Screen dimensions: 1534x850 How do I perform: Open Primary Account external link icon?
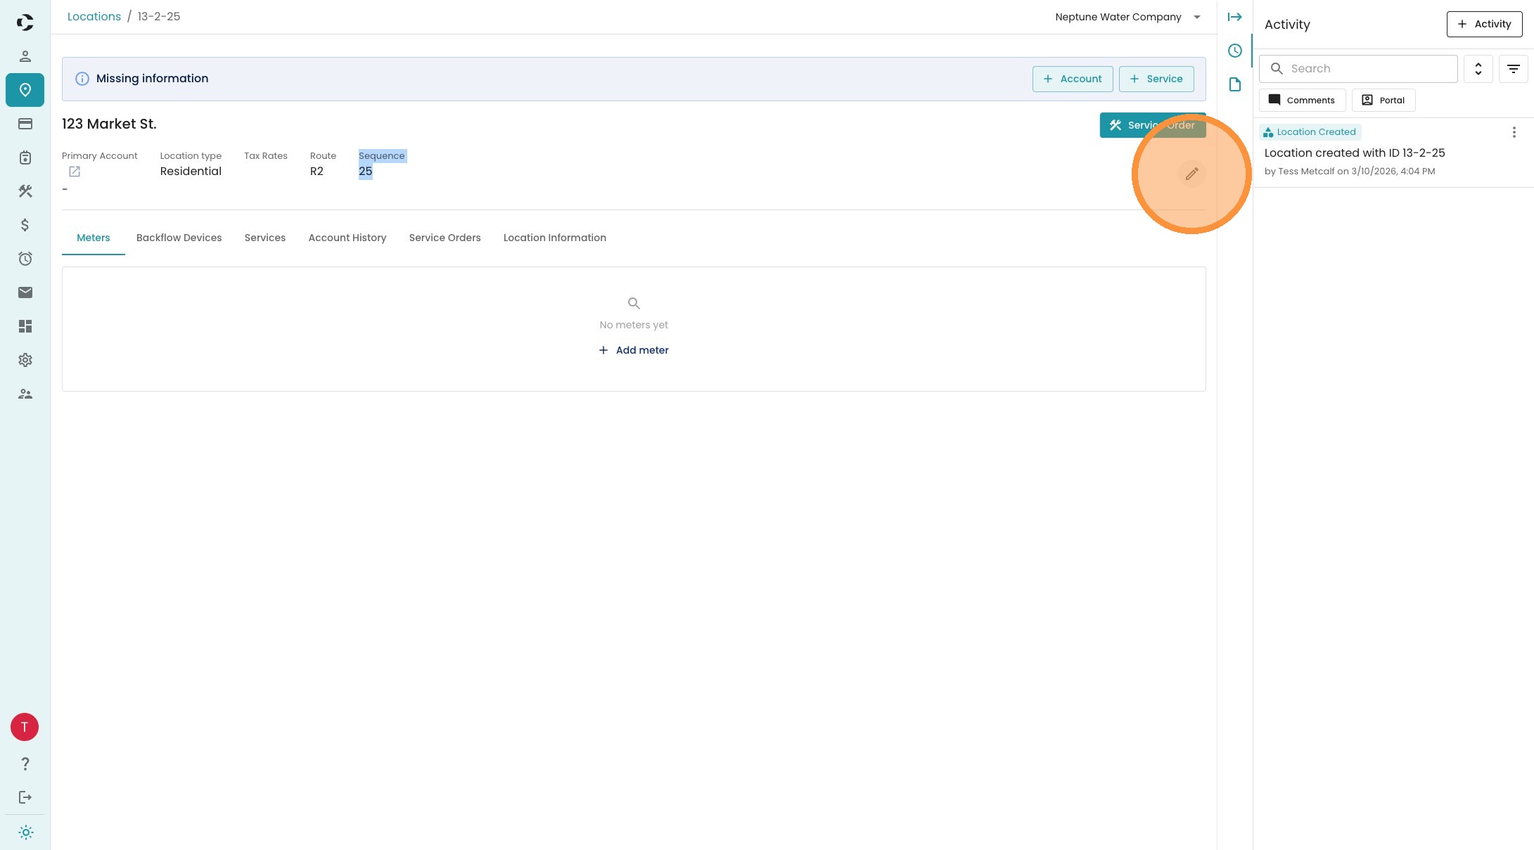click(75, 172)
